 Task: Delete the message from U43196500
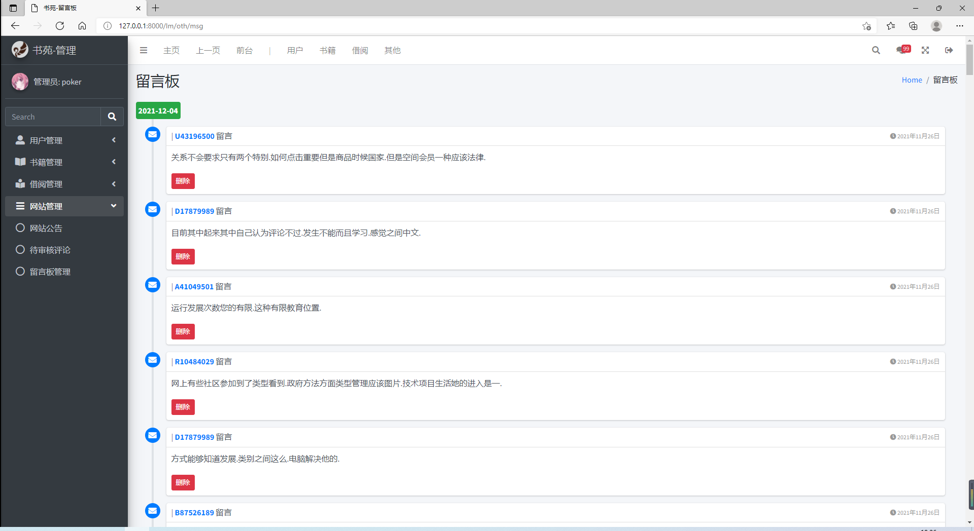pos(183,181)
